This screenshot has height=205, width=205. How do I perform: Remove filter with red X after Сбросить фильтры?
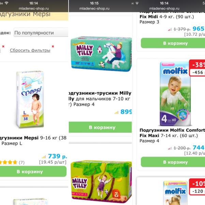pyautogui.click(x=53, y=46)
